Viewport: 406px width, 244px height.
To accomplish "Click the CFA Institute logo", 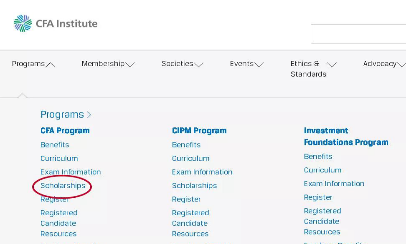I will (55, 24).
